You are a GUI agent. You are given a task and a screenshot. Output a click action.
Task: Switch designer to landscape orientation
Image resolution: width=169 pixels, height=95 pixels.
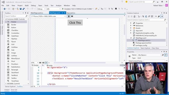(x=72, y=16)
